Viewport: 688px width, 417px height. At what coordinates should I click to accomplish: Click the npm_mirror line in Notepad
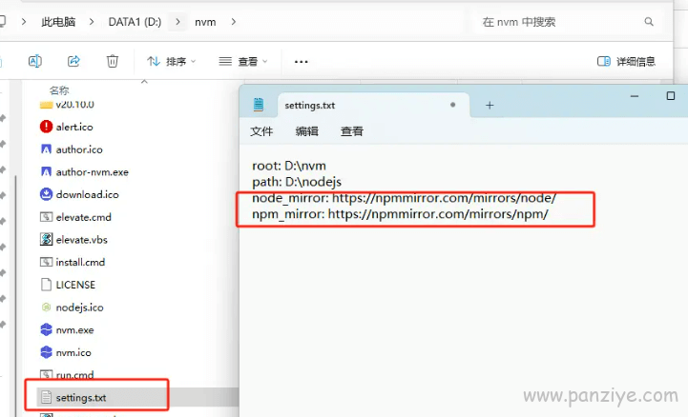coord(400,214)
